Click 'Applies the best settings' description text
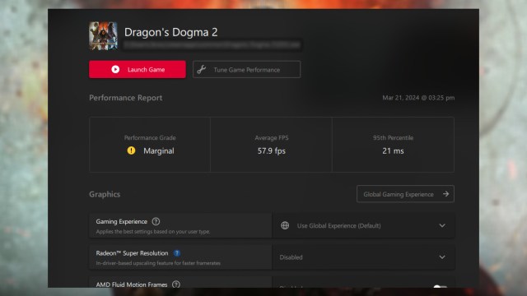Image resolution: width=527 pixels, height=296 pixels. (x=153, y=232)
